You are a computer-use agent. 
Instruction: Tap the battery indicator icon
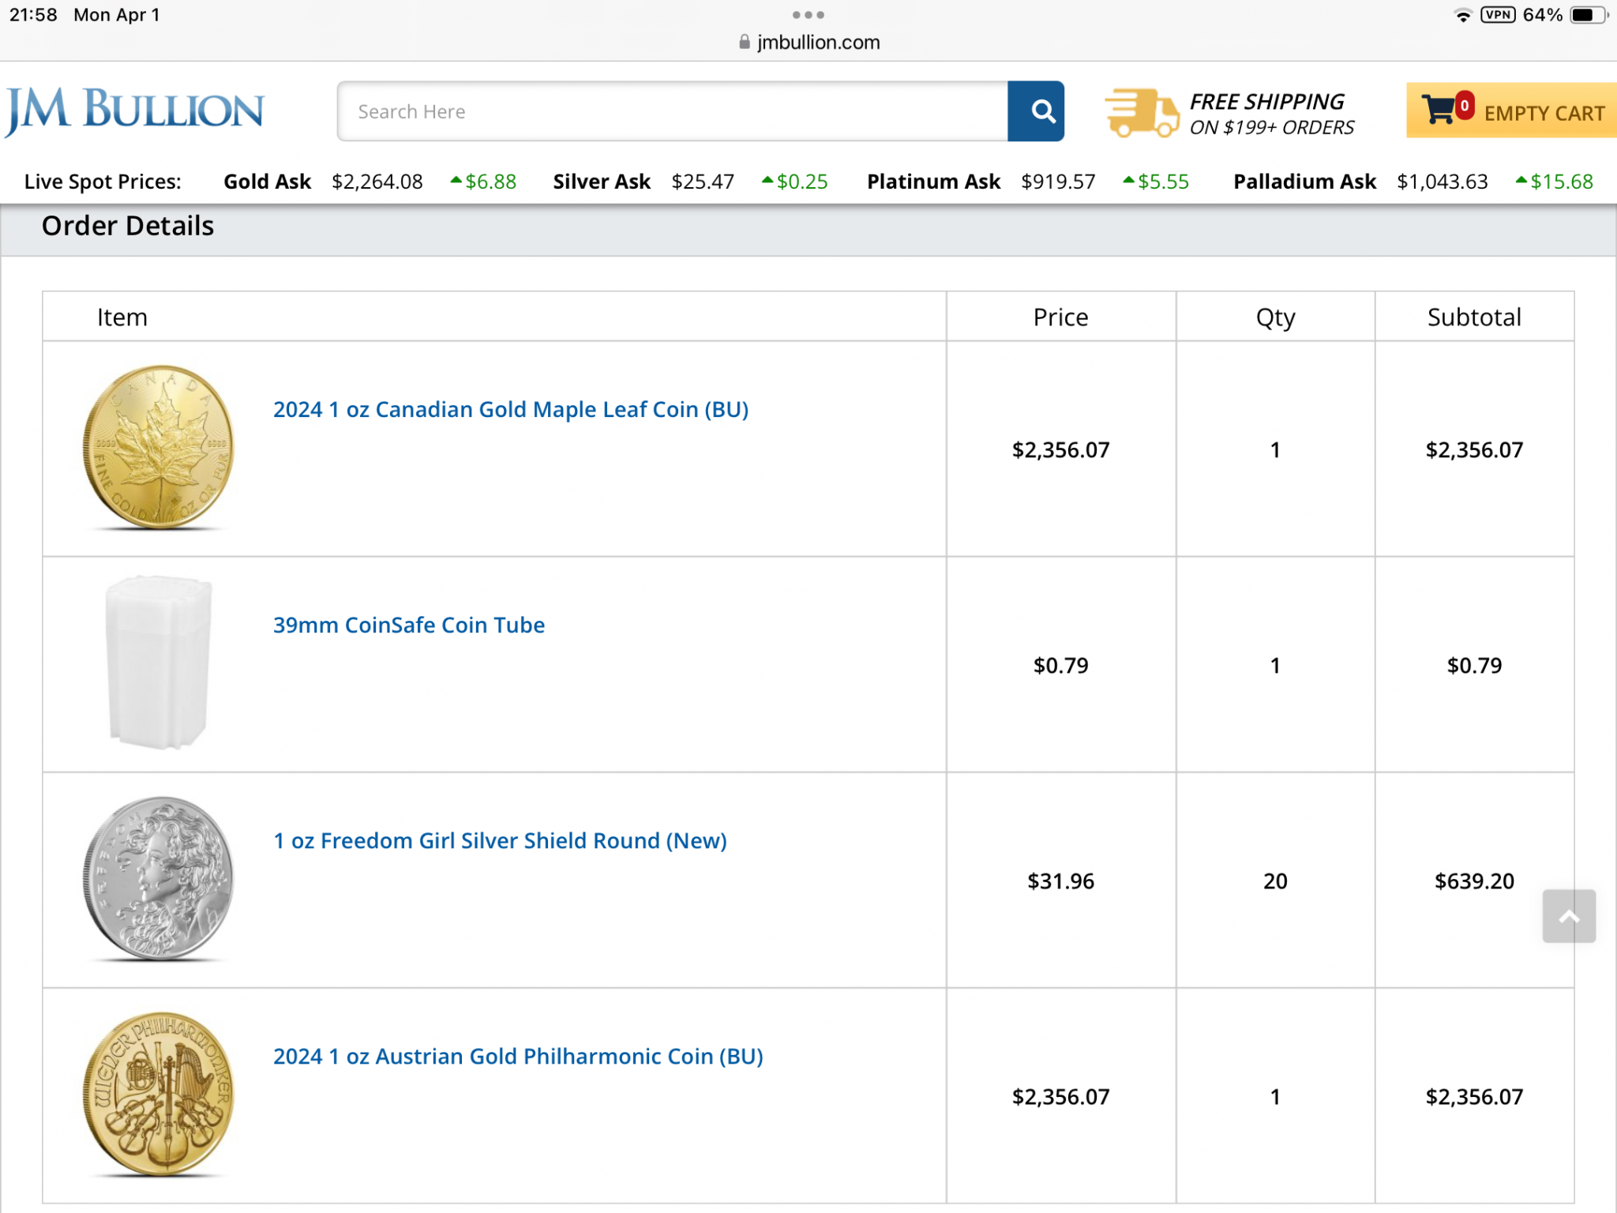click(1587, 15)
